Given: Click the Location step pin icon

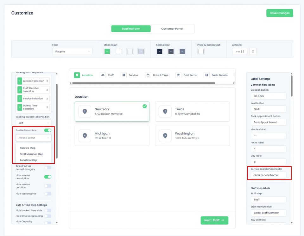Looking at the screenshot, I should pos(77,75).
